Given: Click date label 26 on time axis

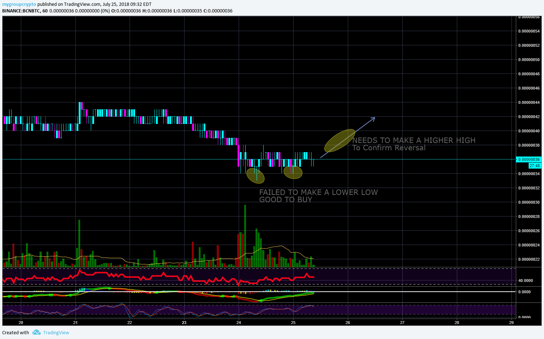Looking at the screenshot, I should tap(348, 323).
